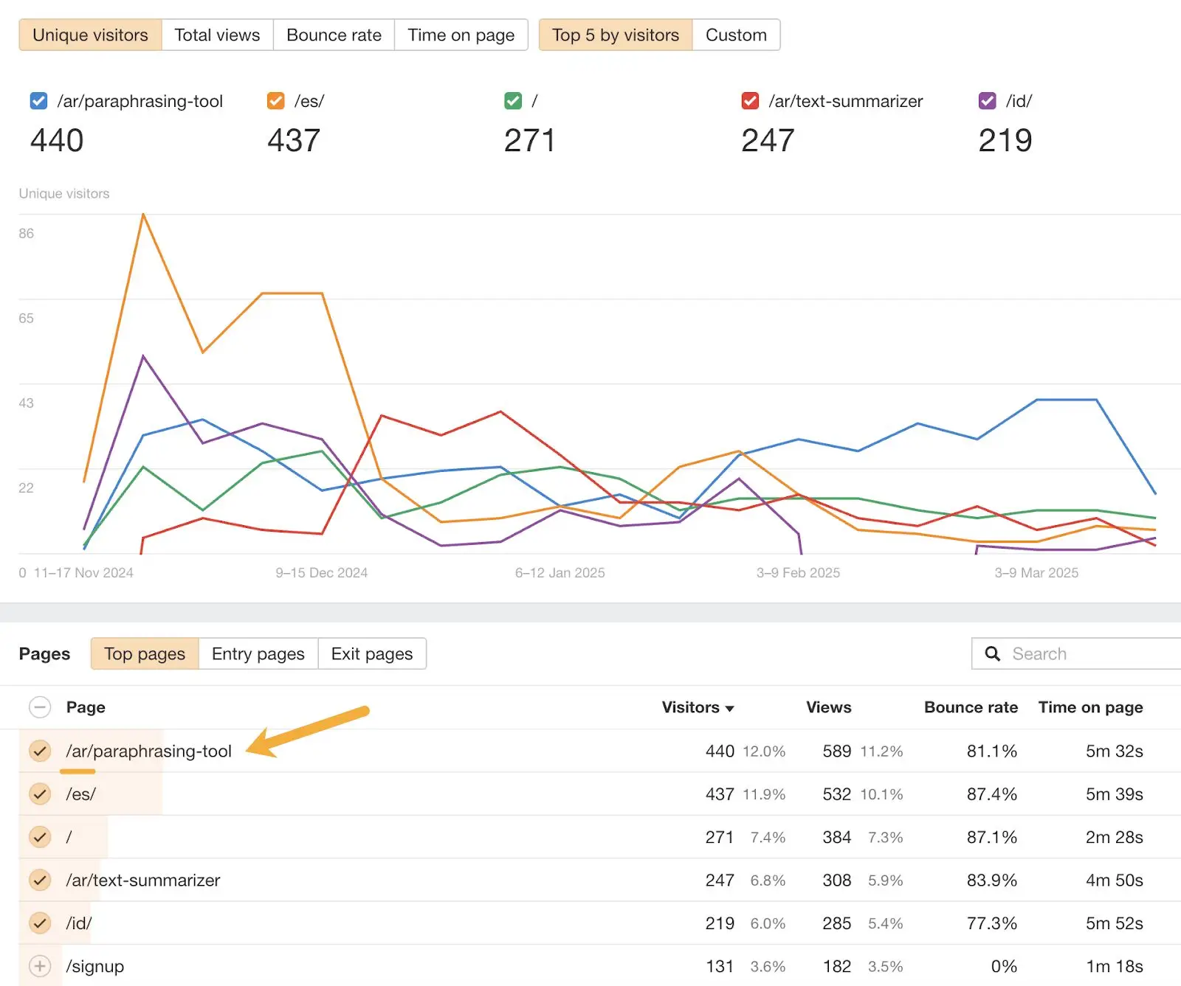Toggle the checkmark for /id/ row
1181x986 pixels.
click(40, 923)
